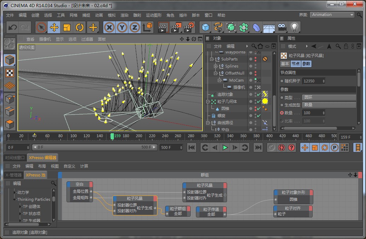Expand the Splines tree node
Screen dimensions: 366x239
tap(216, 66)
